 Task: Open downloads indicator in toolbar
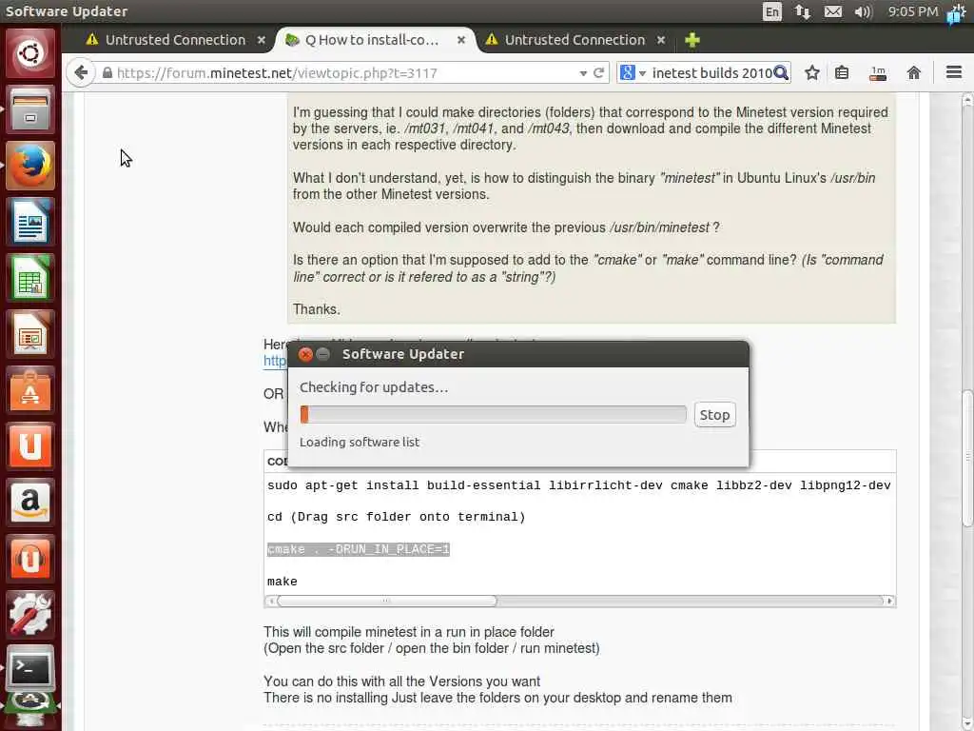pyautogui.click(x=878, y=72)
